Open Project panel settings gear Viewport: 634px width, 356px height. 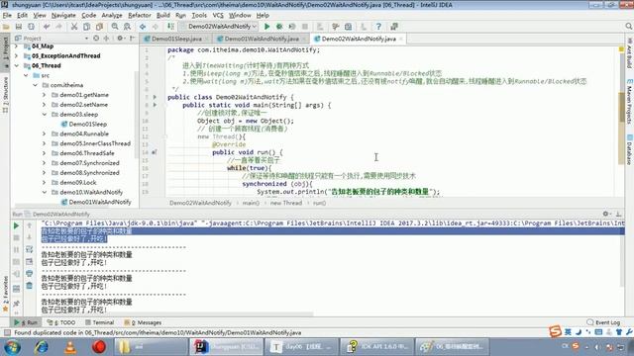click(x=120, y=39)
